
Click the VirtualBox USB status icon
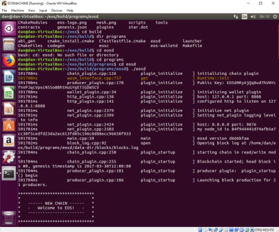point(221,230)
